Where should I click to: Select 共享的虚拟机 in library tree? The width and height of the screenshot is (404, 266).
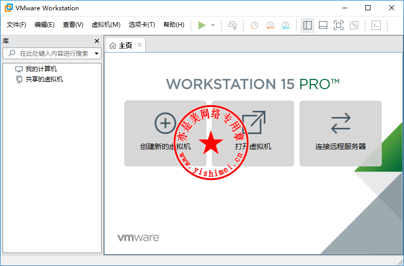pos(39,79)
